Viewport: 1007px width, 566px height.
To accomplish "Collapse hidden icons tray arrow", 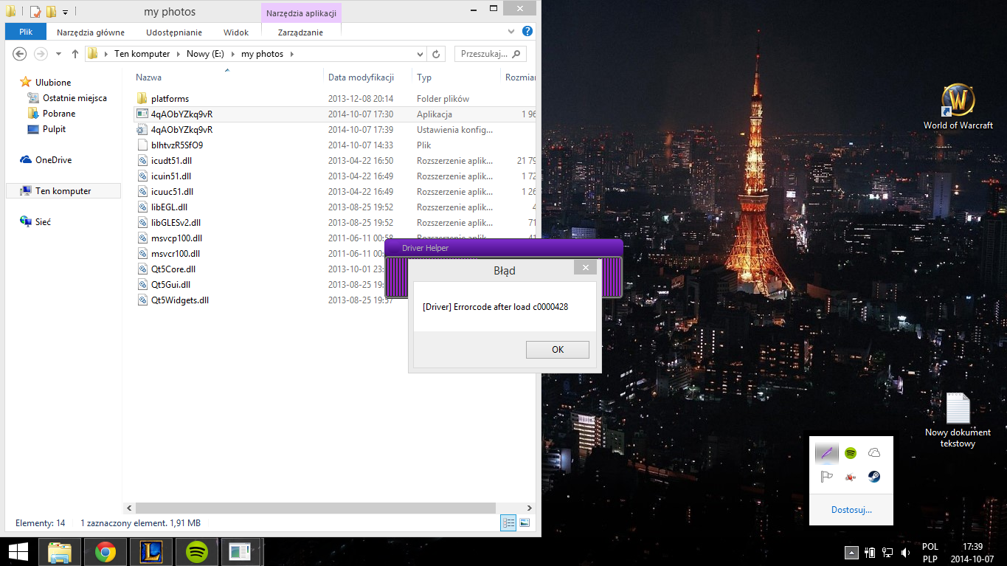I will click(x=851, y=553).
